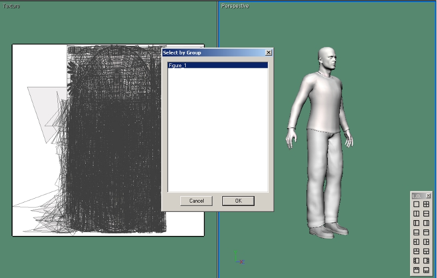437x278 pixels.
Task: Choose the two equal side-by-side columns layout
Action: coord(416,214)
